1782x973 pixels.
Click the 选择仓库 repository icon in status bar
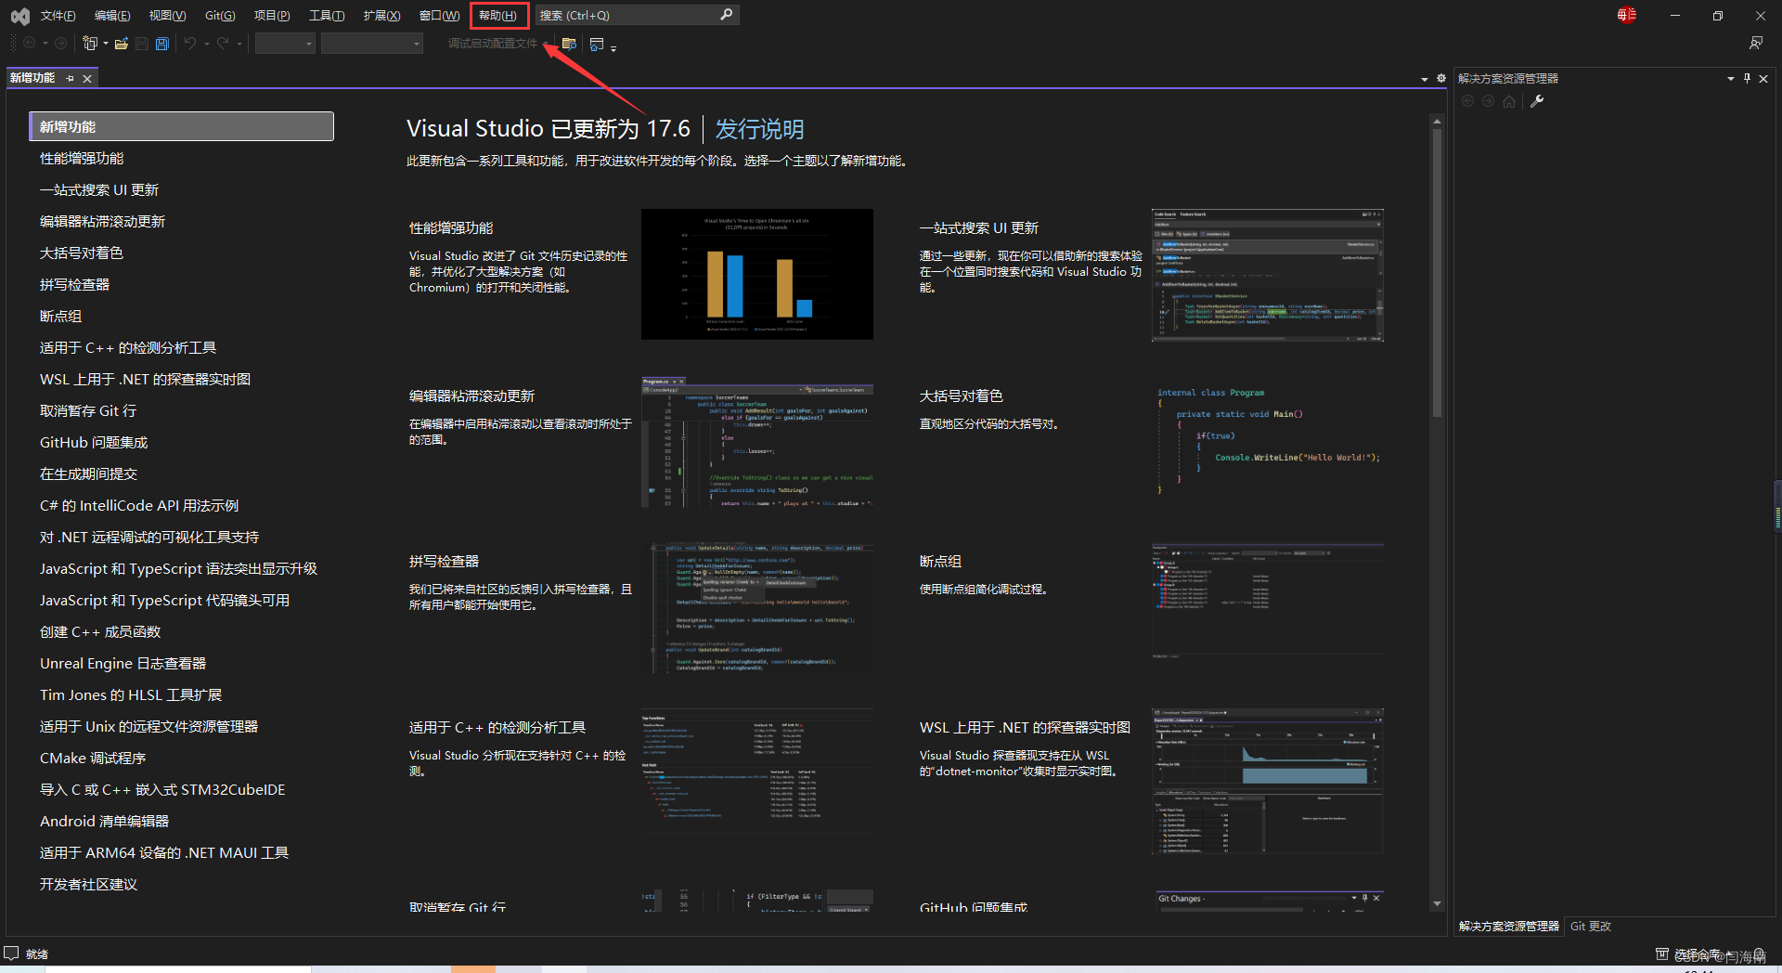pyautogui.click(x=1662, y=954)
